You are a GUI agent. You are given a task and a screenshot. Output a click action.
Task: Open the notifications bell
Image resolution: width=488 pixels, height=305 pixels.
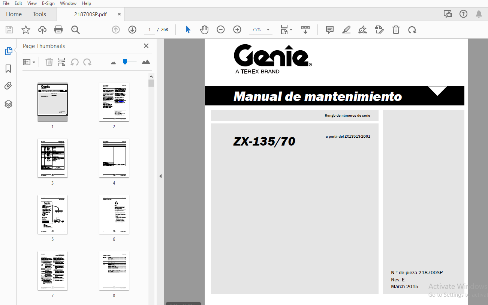[x=479, y=14]
